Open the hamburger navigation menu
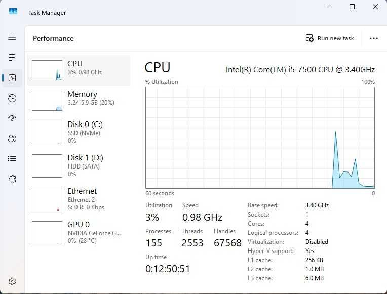Screen dimensions: 387x294 click(12, 37)
